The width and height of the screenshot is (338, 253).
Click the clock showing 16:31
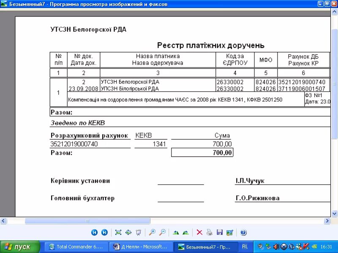pos(326,247)
